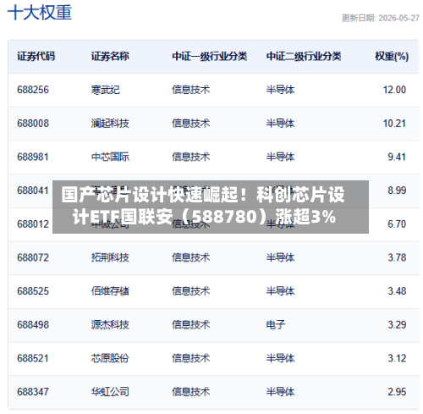Viewport: 423px width, 414px height.
Task: Select security code 688072
Action: click(33, 257)
